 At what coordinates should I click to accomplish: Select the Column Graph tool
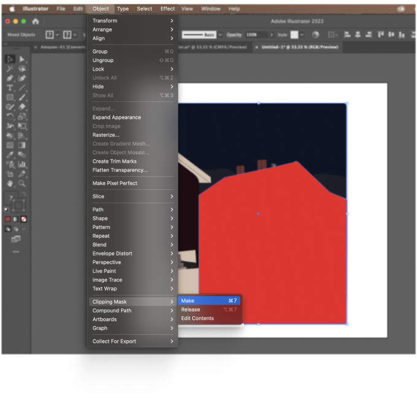pyautogui.click(x=22, y=165)
